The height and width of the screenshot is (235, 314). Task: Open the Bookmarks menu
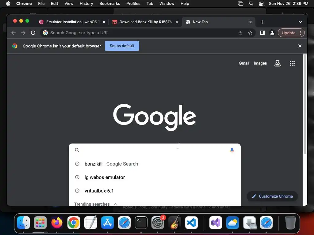click(109, 4)
